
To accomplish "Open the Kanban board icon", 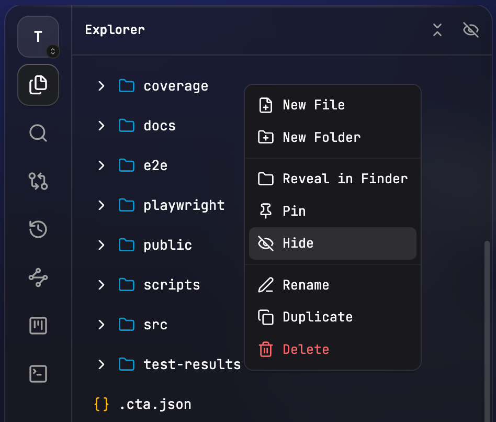I will click(x=38, y=326).
